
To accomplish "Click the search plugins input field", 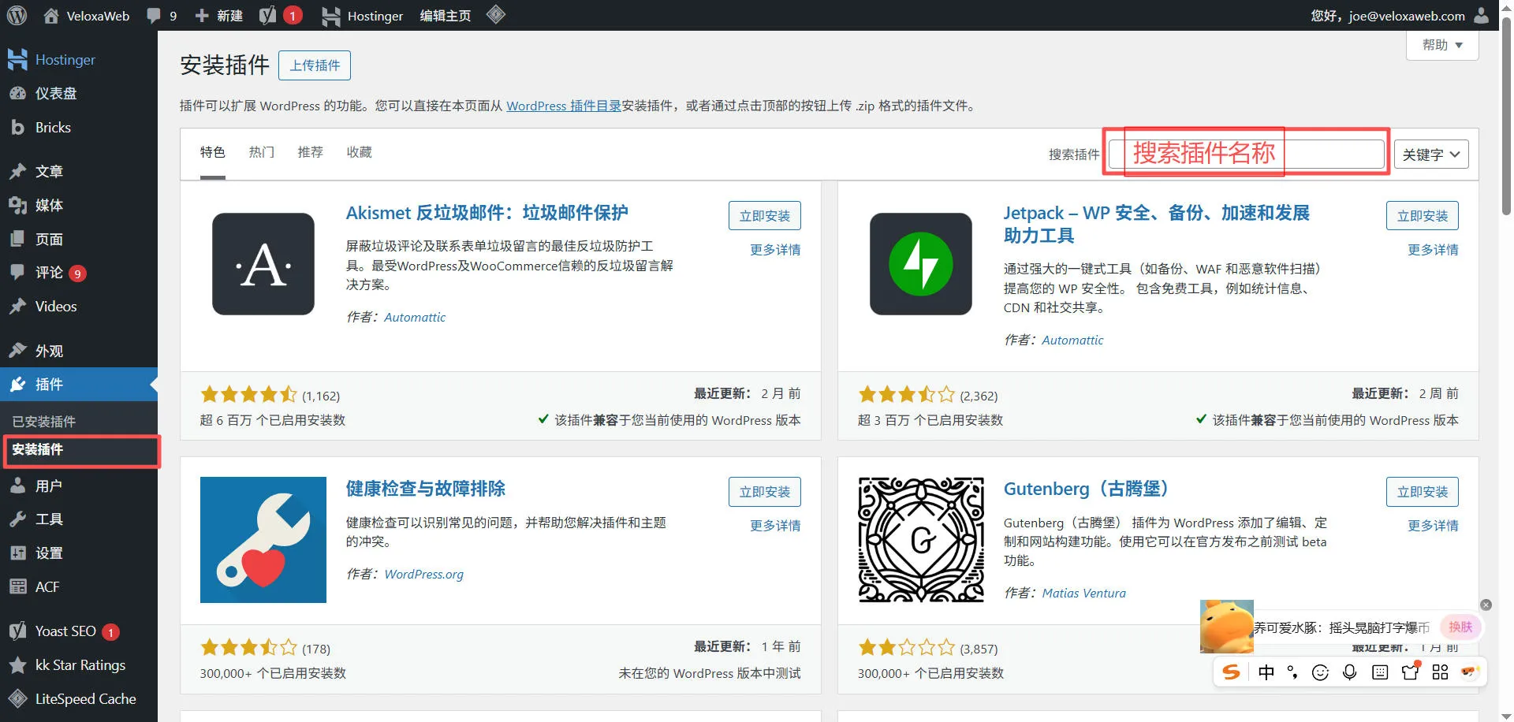I will (x=1246, y=154).
